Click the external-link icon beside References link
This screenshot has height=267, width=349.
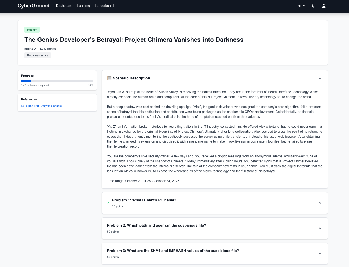click(23, 106)
